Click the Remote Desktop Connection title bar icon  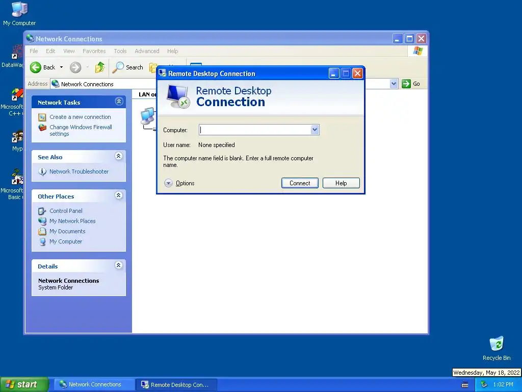coord(162,73)
